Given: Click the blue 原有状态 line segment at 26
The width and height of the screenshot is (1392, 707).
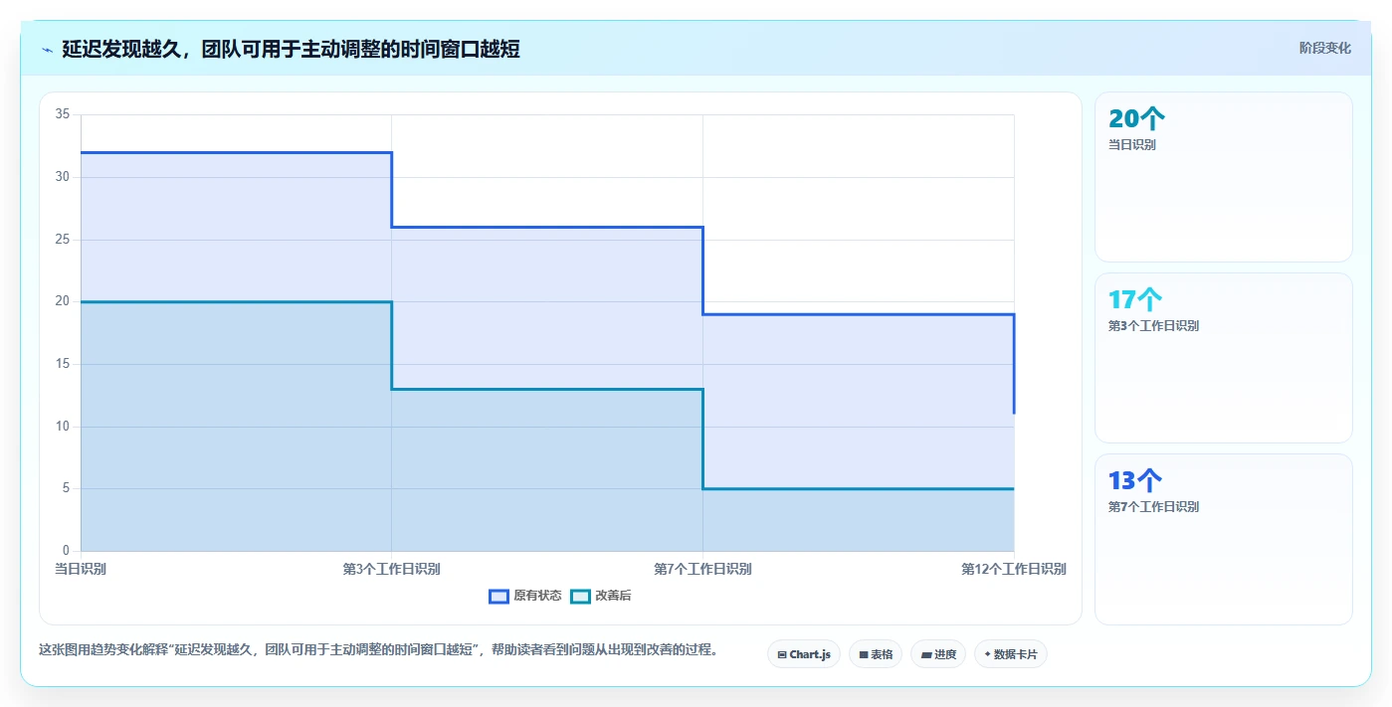Looking at the screenshot, I should tap(547, 227).
